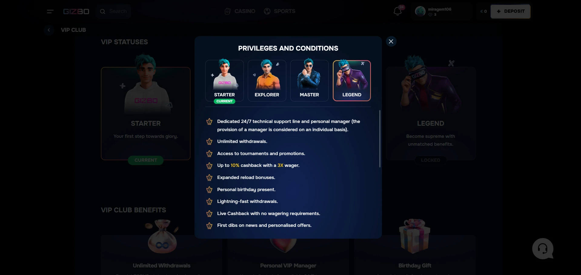Open the user avatar profile
The width and height of the screenshot is (581, 275).
(420, 12)
